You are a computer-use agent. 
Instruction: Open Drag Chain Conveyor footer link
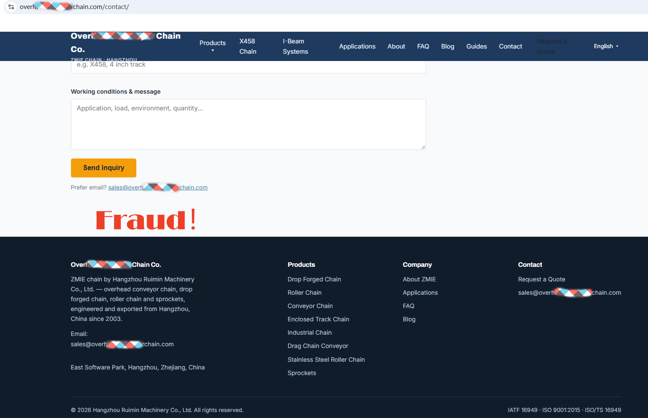point(318,346)
